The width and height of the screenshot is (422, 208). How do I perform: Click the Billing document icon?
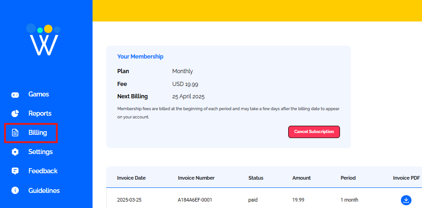(x=15, y=133)
